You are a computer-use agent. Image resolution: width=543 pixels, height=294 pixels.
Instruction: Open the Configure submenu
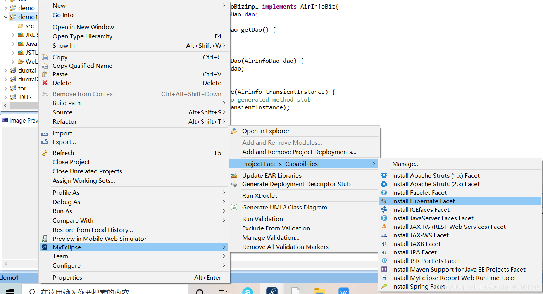(134, 265)
